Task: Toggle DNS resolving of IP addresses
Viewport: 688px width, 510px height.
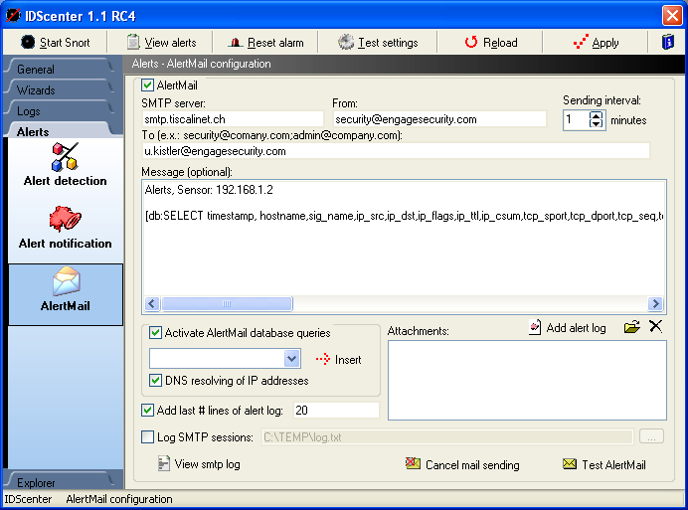Action: click(155, 380)
